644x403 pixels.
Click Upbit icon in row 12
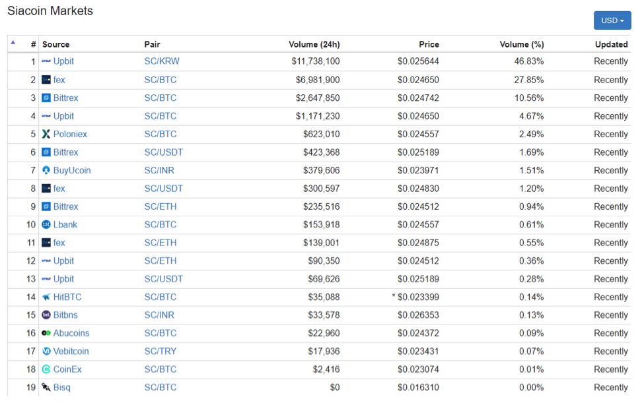46,261
